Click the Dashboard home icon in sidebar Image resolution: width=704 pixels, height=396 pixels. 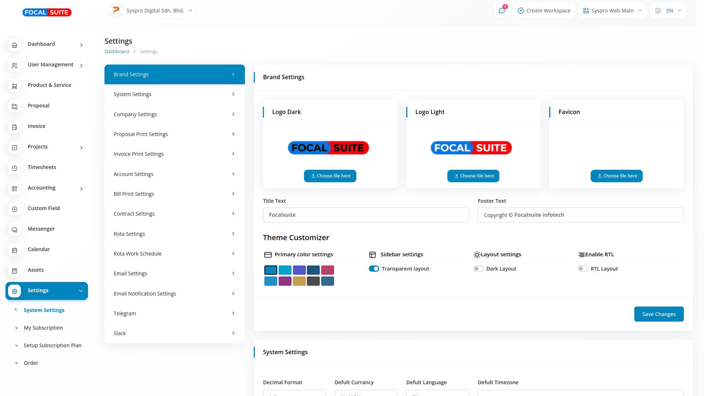tap(14, 45)
